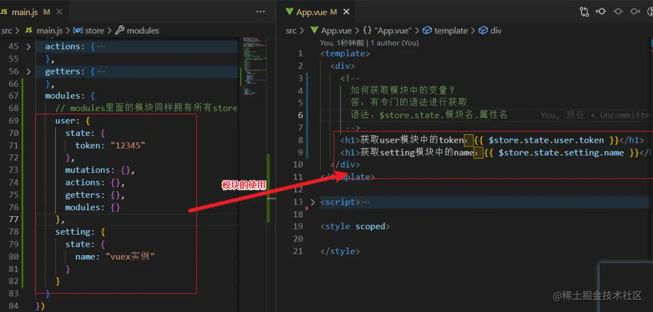This screenshot has width=653, height=312.
Task: Click blame annotation 'You, 现在 • Uncommitte'
Action: pos(594,115)
